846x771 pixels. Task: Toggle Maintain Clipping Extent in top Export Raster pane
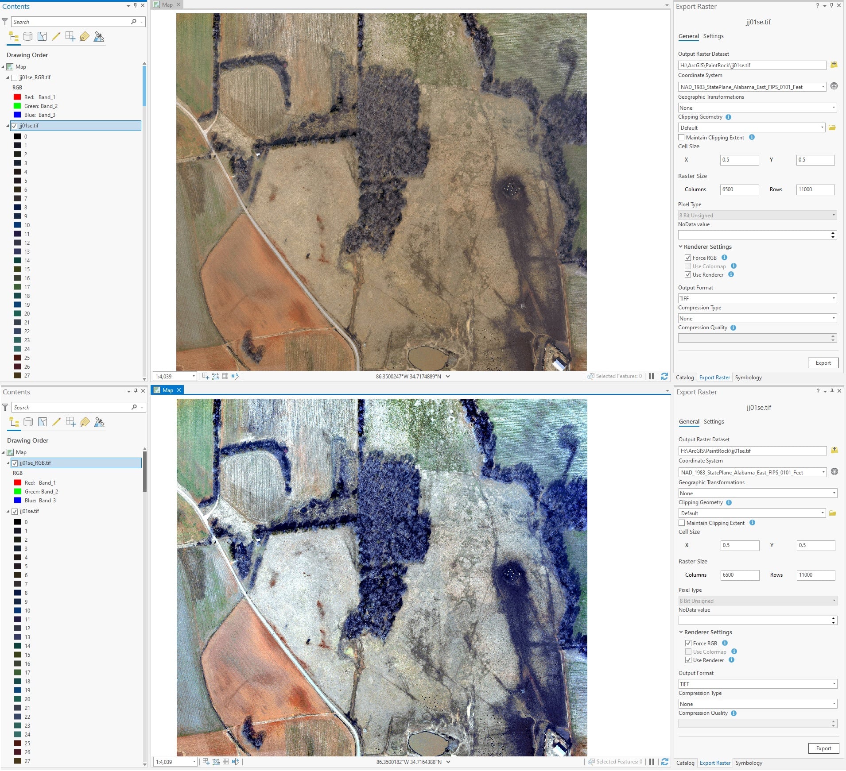click(x=681, y=138)
